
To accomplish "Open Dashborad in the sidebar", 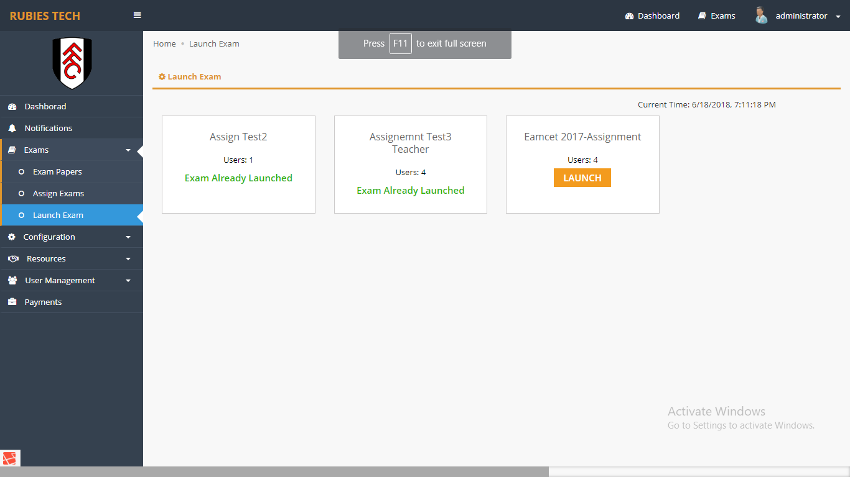I will point(72,106).
